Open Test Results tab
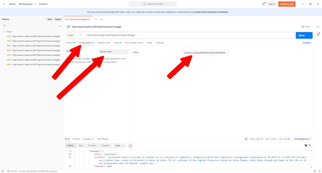This screenshot has height=173, width=322. click(x=103, y=139)
